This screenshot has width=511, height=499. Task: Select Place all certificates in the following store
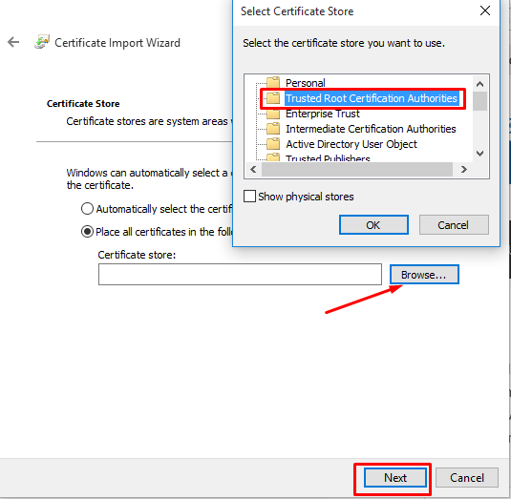[87, 232]
